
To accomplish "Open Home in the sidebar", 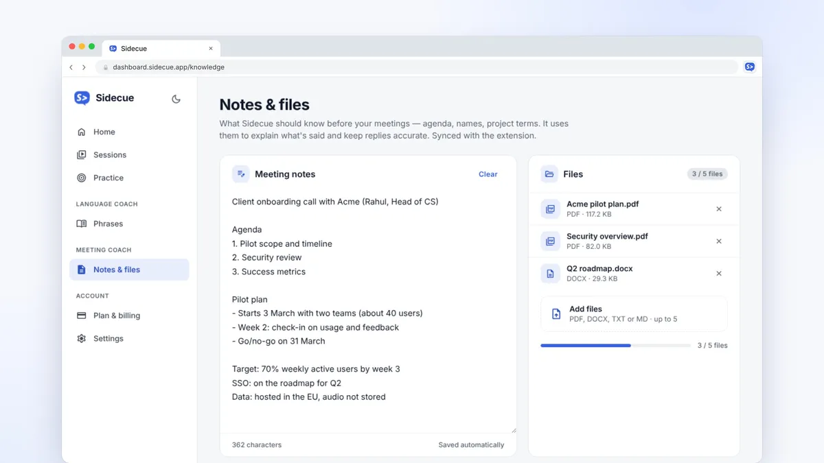I will (129, 132).
